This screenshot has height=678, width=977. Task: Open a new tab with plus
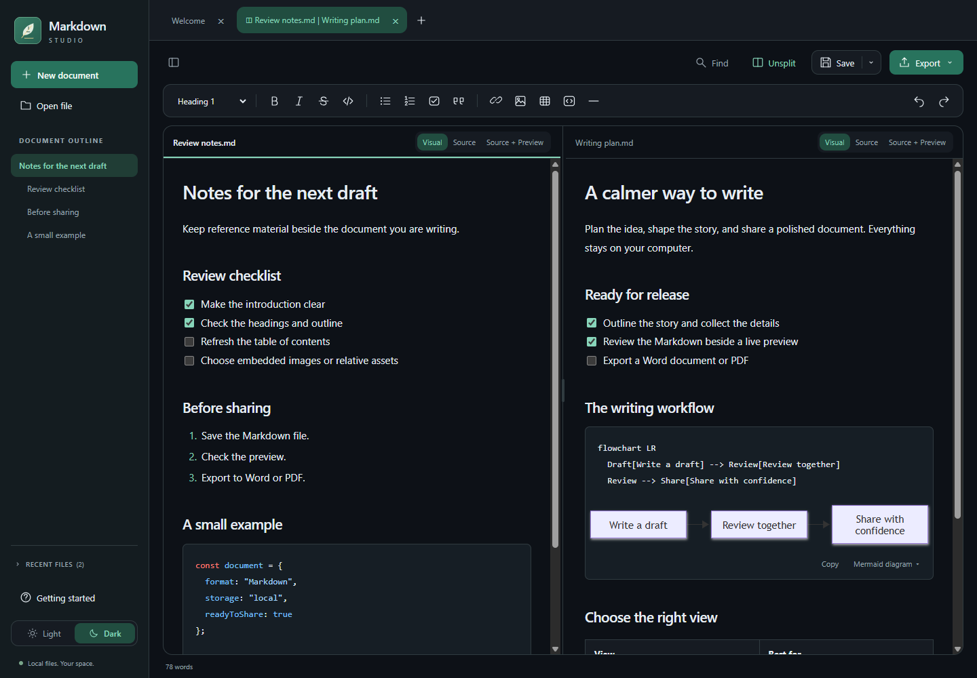coord(421,20)
